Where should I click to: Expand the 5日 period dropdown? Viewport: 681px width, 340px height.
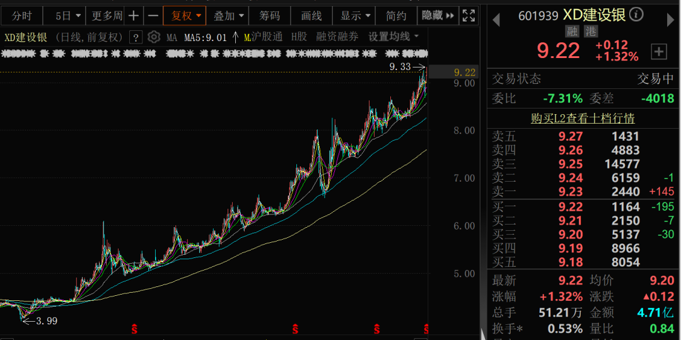tap(68, 16)
